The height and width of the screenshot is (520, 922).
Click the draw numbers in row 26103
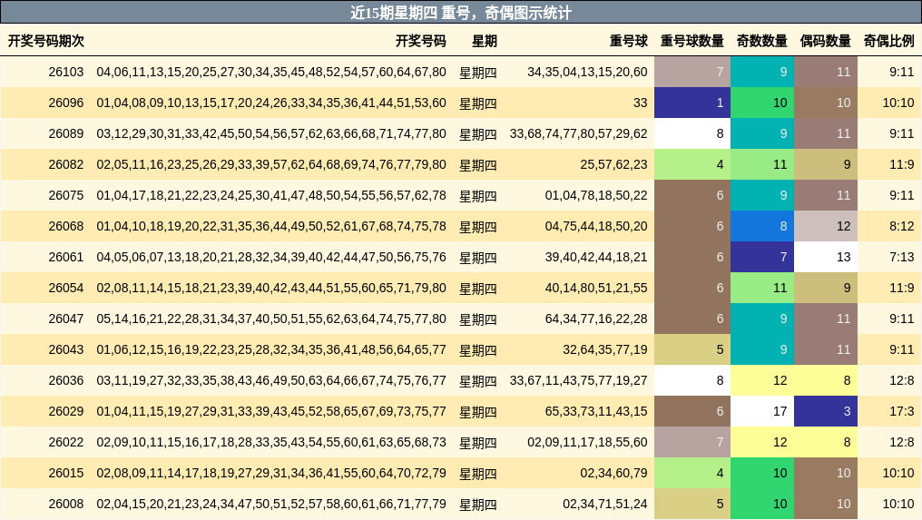(271, 72)
